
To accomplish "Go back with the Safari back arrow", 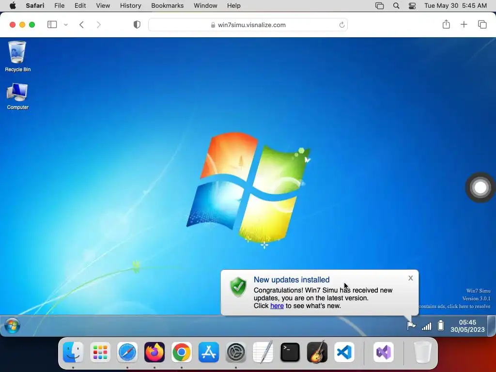I will click(81, 25).
